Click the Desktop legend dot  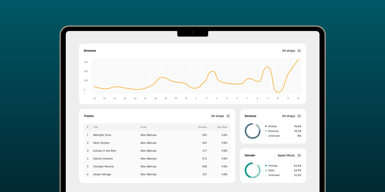(266, 131)
